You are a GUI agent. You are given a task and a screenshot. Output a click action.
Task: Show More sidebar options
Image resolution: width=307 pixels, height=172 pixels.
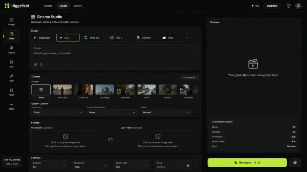click(x=11, y=106)
